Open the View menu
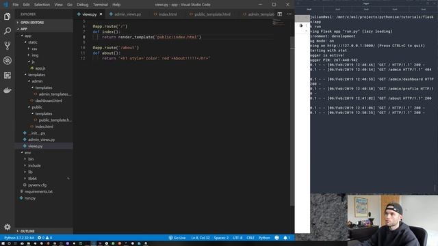 [x=58, y=5]
